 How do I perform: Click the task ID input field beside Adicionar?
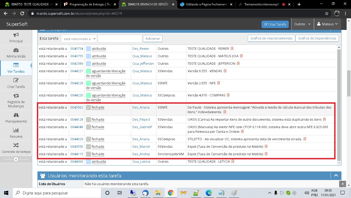pos(120,39)
